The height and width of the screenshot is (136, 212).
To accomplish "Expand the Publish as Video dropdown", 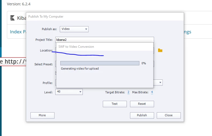I will pyautogui.click(x=74, y=29).
